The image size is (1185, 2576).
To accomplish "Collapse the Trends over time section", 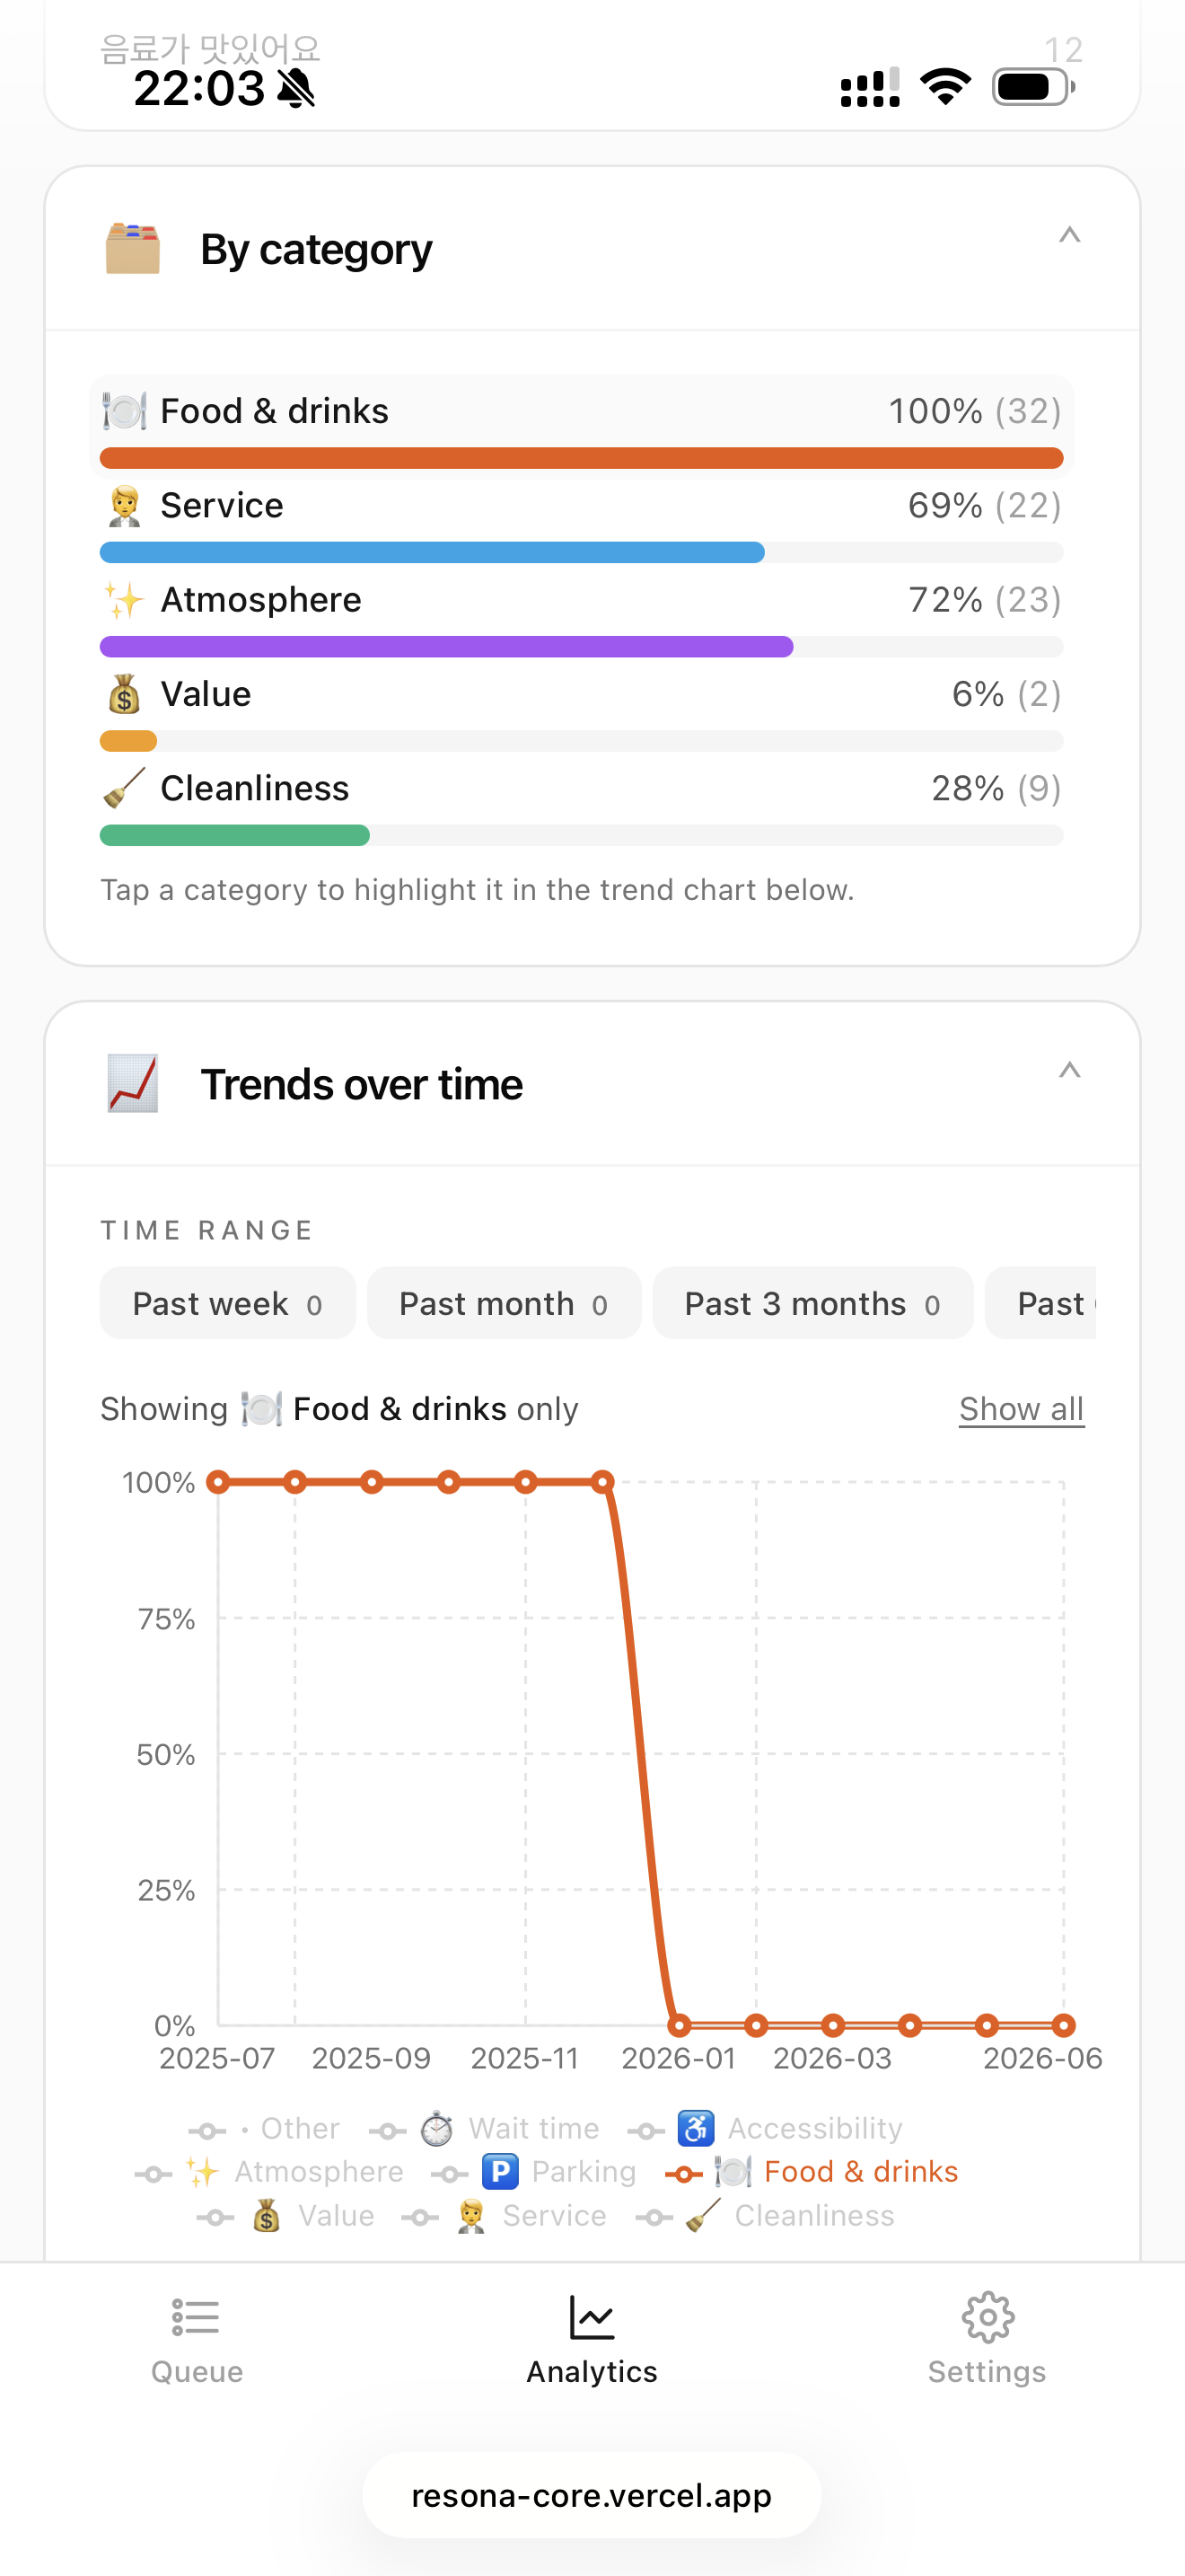I will tap(1069, 1070).
